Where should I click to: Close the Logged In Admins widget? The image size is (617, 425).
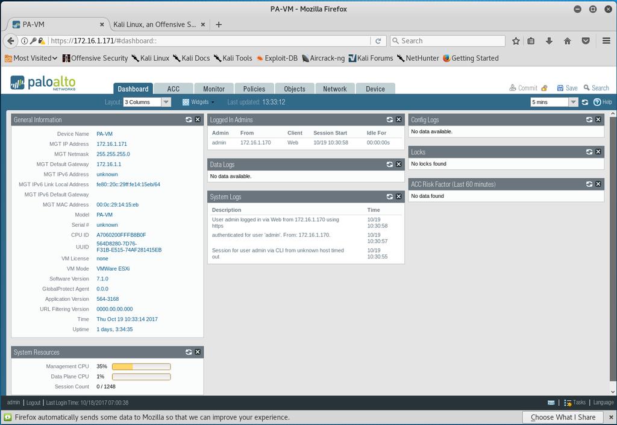pos(399,119)
